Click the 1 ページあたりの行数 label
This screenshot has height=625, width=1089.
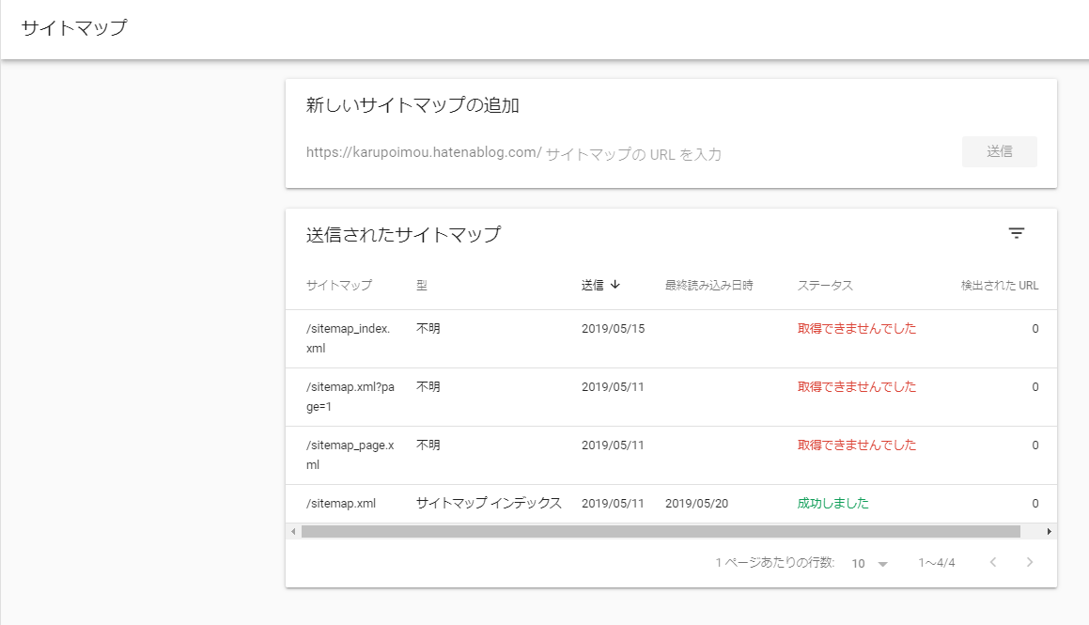pyautogui.click(x=774, y=562)
